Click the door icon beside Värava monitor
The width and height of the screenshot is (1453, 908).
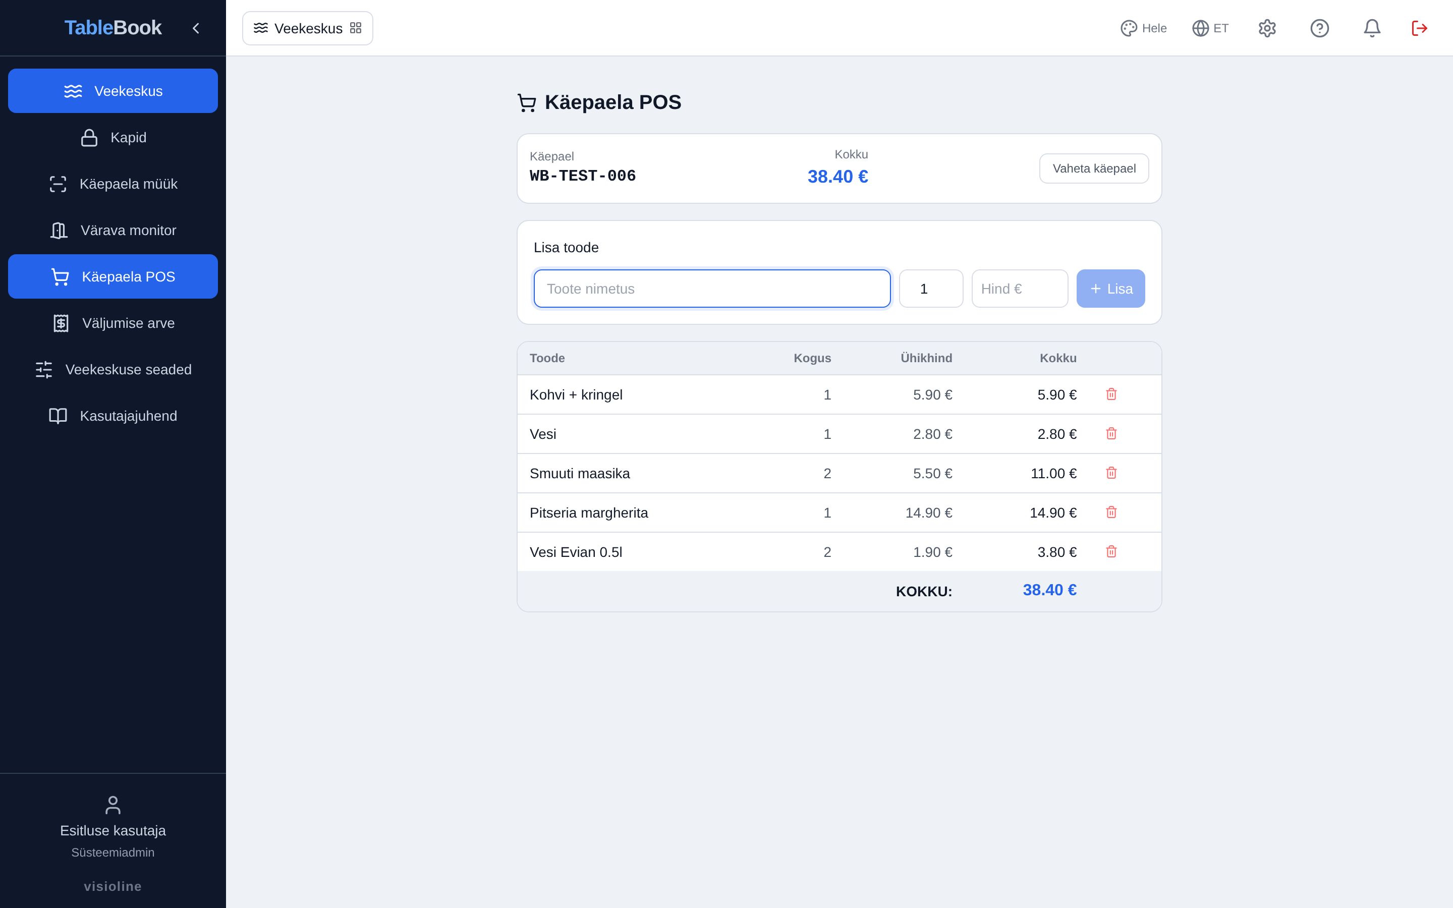coord(59,230)
